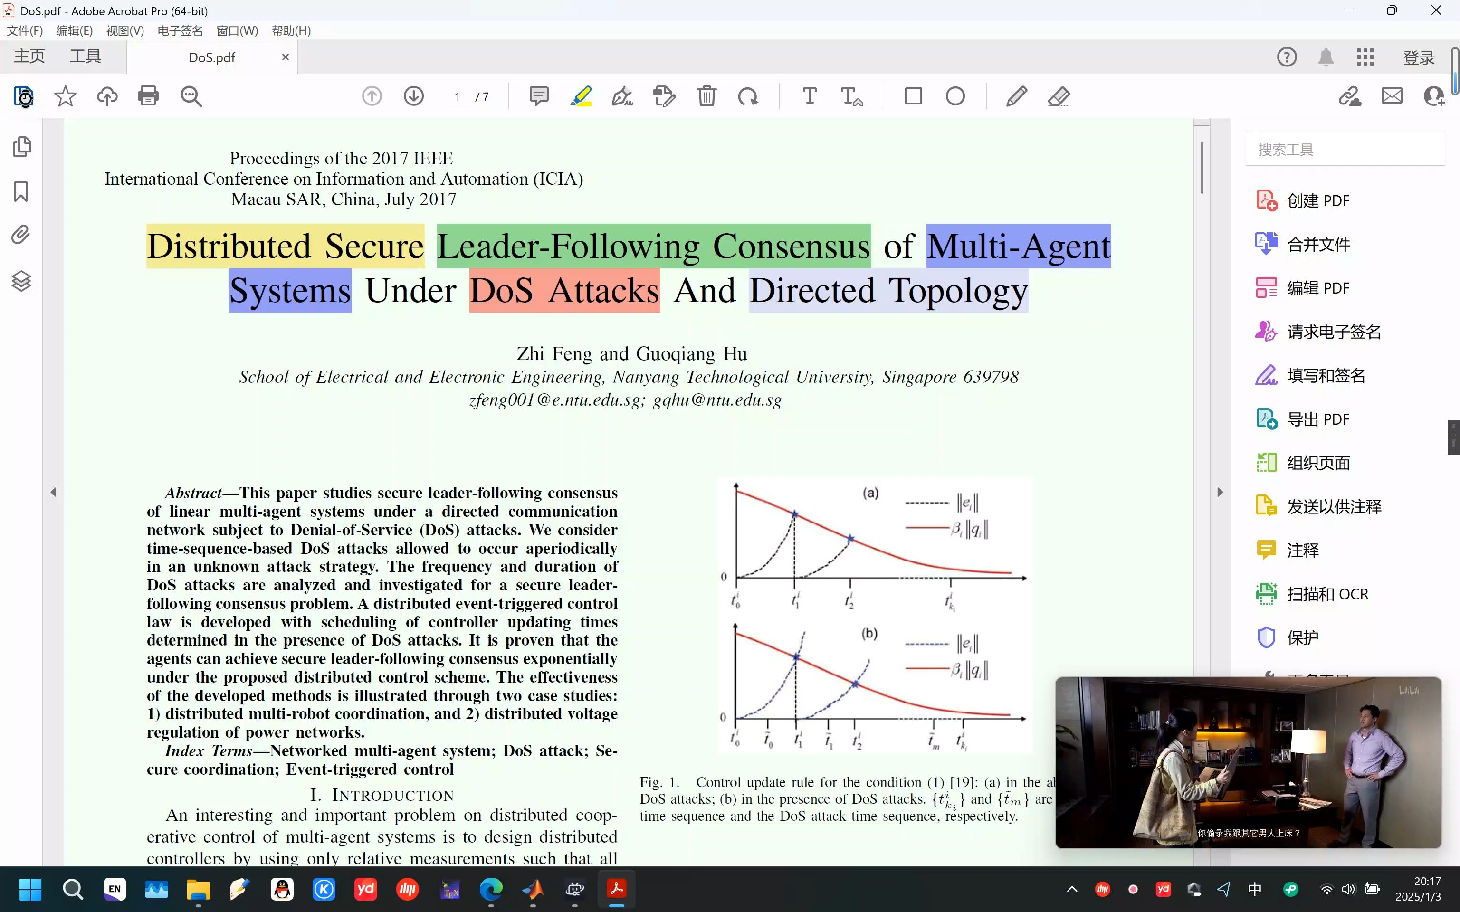View notifications bell icon
Image resolution: width=1460 pixels, height=912 pixels.
coord(1326,57)
